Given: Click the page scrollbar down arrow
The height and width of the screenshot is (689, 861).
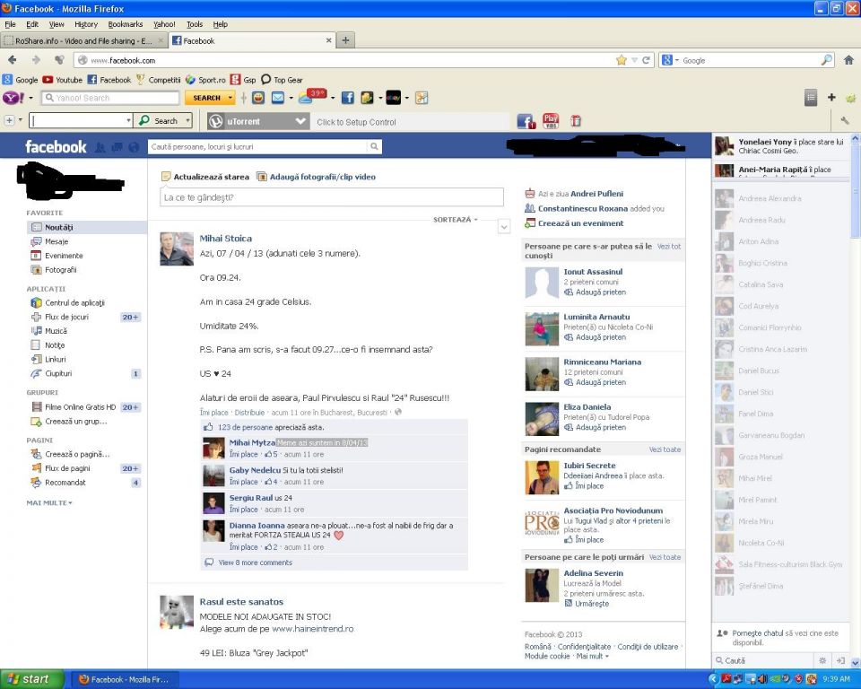Looking at the screenshot, I should (856, 662).
